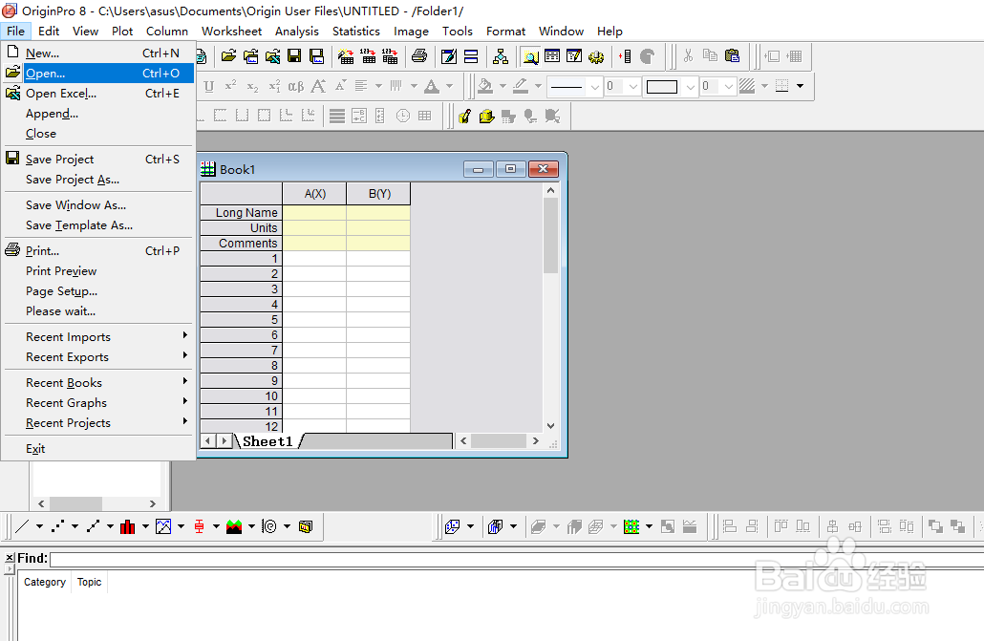The width and height of the screenshot is (984, 641).
Task: Choose Save Project As... entry
Action: (98, 179)
